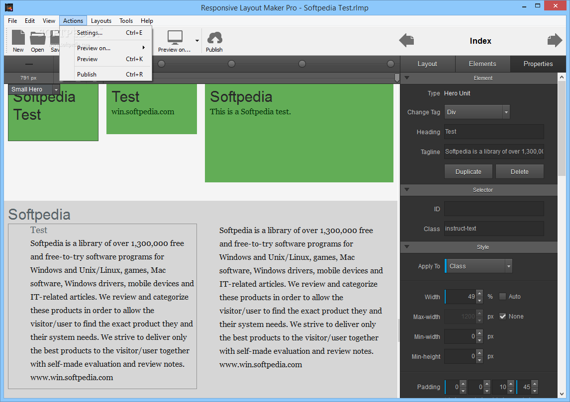570x402 pixels.
Task: Open the Preview on toolbar dropdown arrow
Action: (x=197, y=41)
